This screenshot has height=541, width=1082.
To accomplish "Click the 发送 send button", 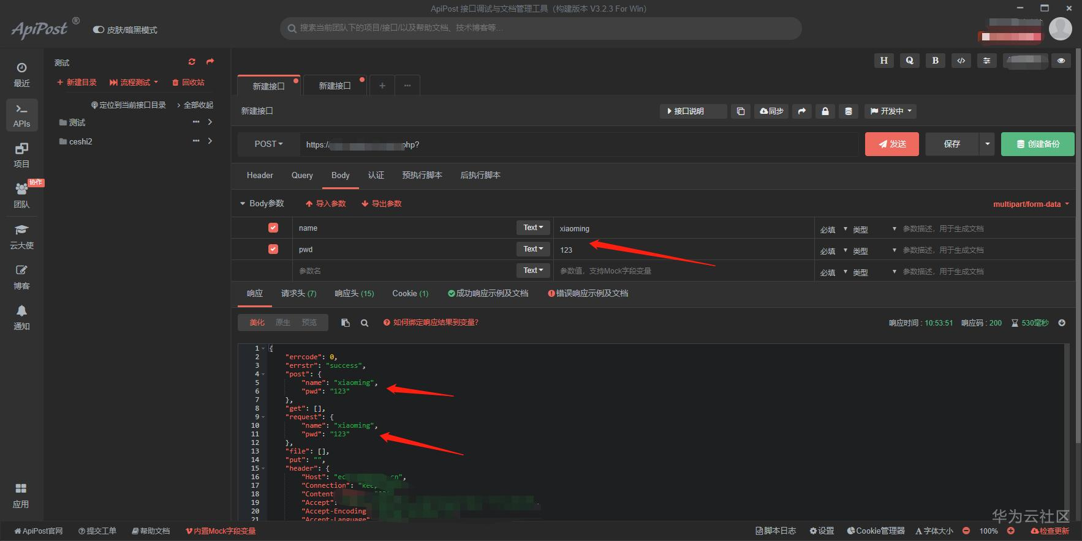I will 892,144.
